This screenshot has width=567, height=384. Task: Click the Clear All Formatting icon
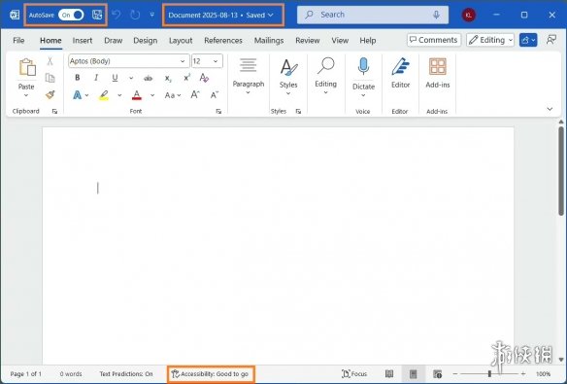(x=204, y=78)
